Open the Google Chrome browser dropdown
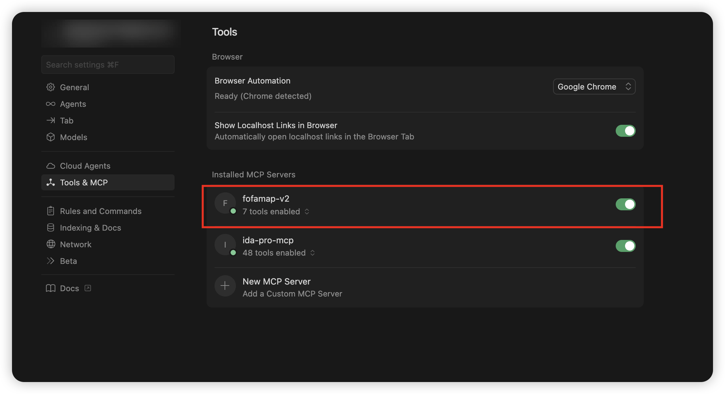The width and height of the screenshot is (725, 394). click(594, 87)
